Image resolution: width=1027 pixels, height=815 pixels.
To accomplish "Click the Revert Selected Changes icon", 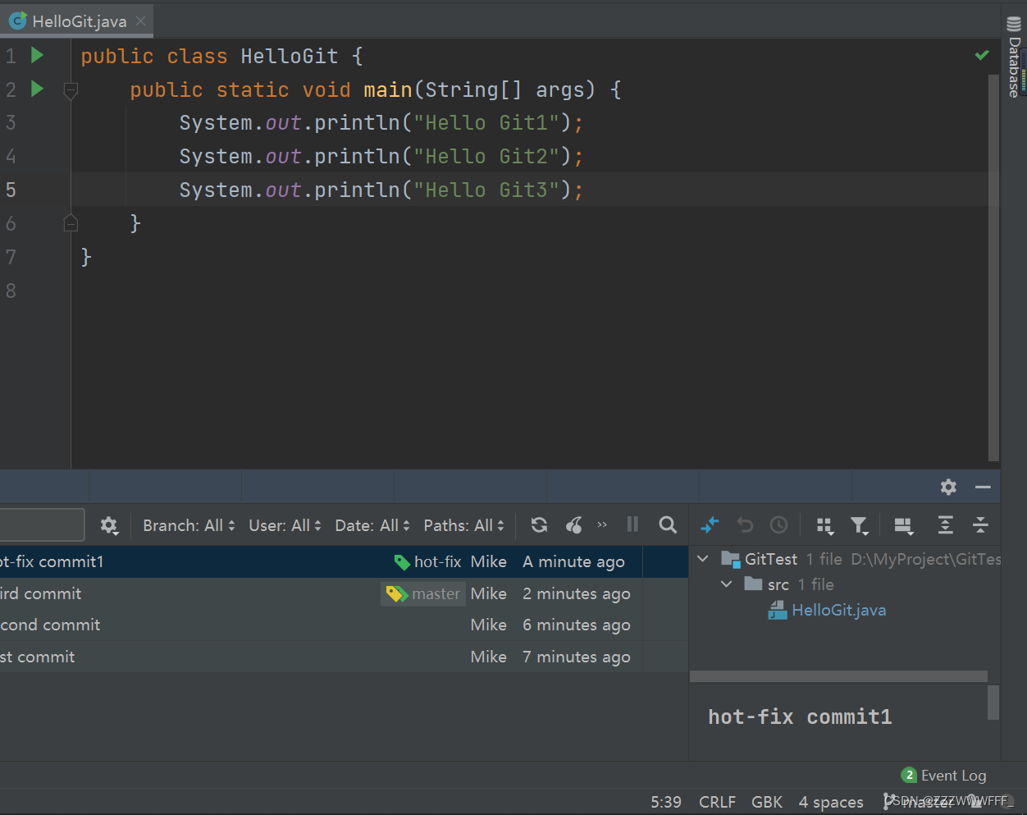I will pyautogui.click(x=745, y=525).
